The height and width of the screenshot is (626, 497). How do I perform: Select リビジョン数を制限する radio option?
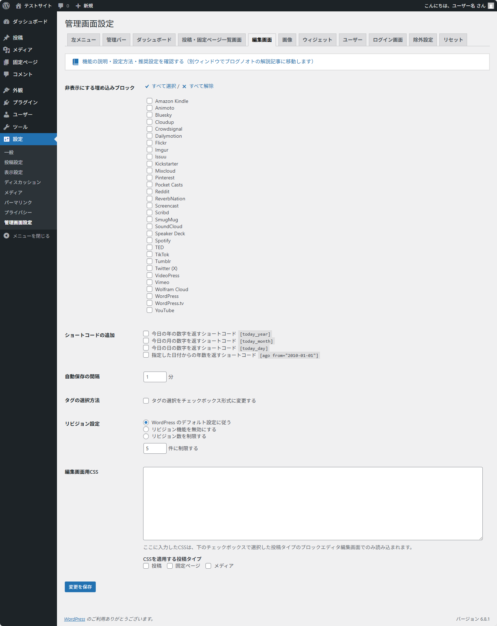146,436
